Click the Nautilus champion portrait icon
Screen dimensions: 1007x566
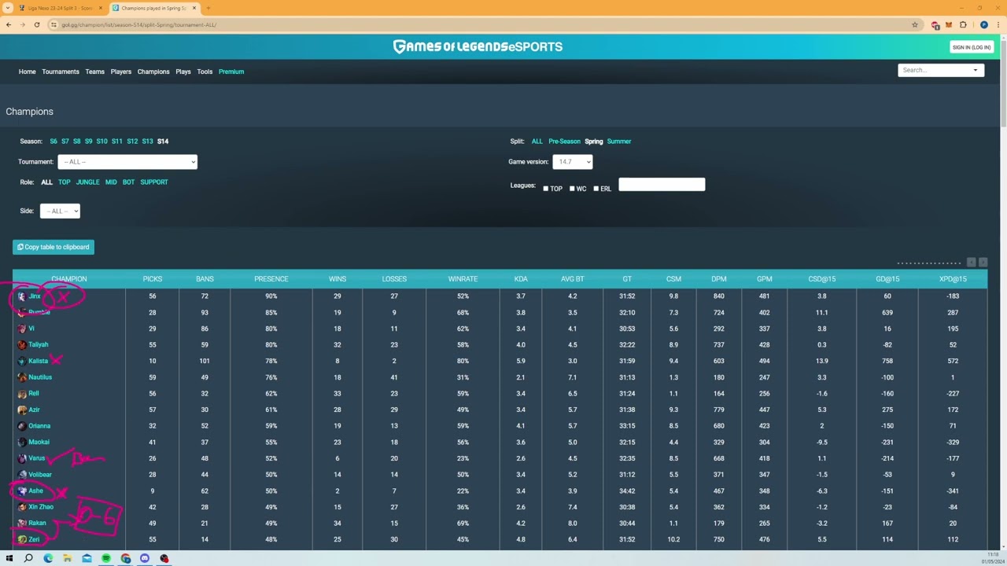(x=22, y=377)
